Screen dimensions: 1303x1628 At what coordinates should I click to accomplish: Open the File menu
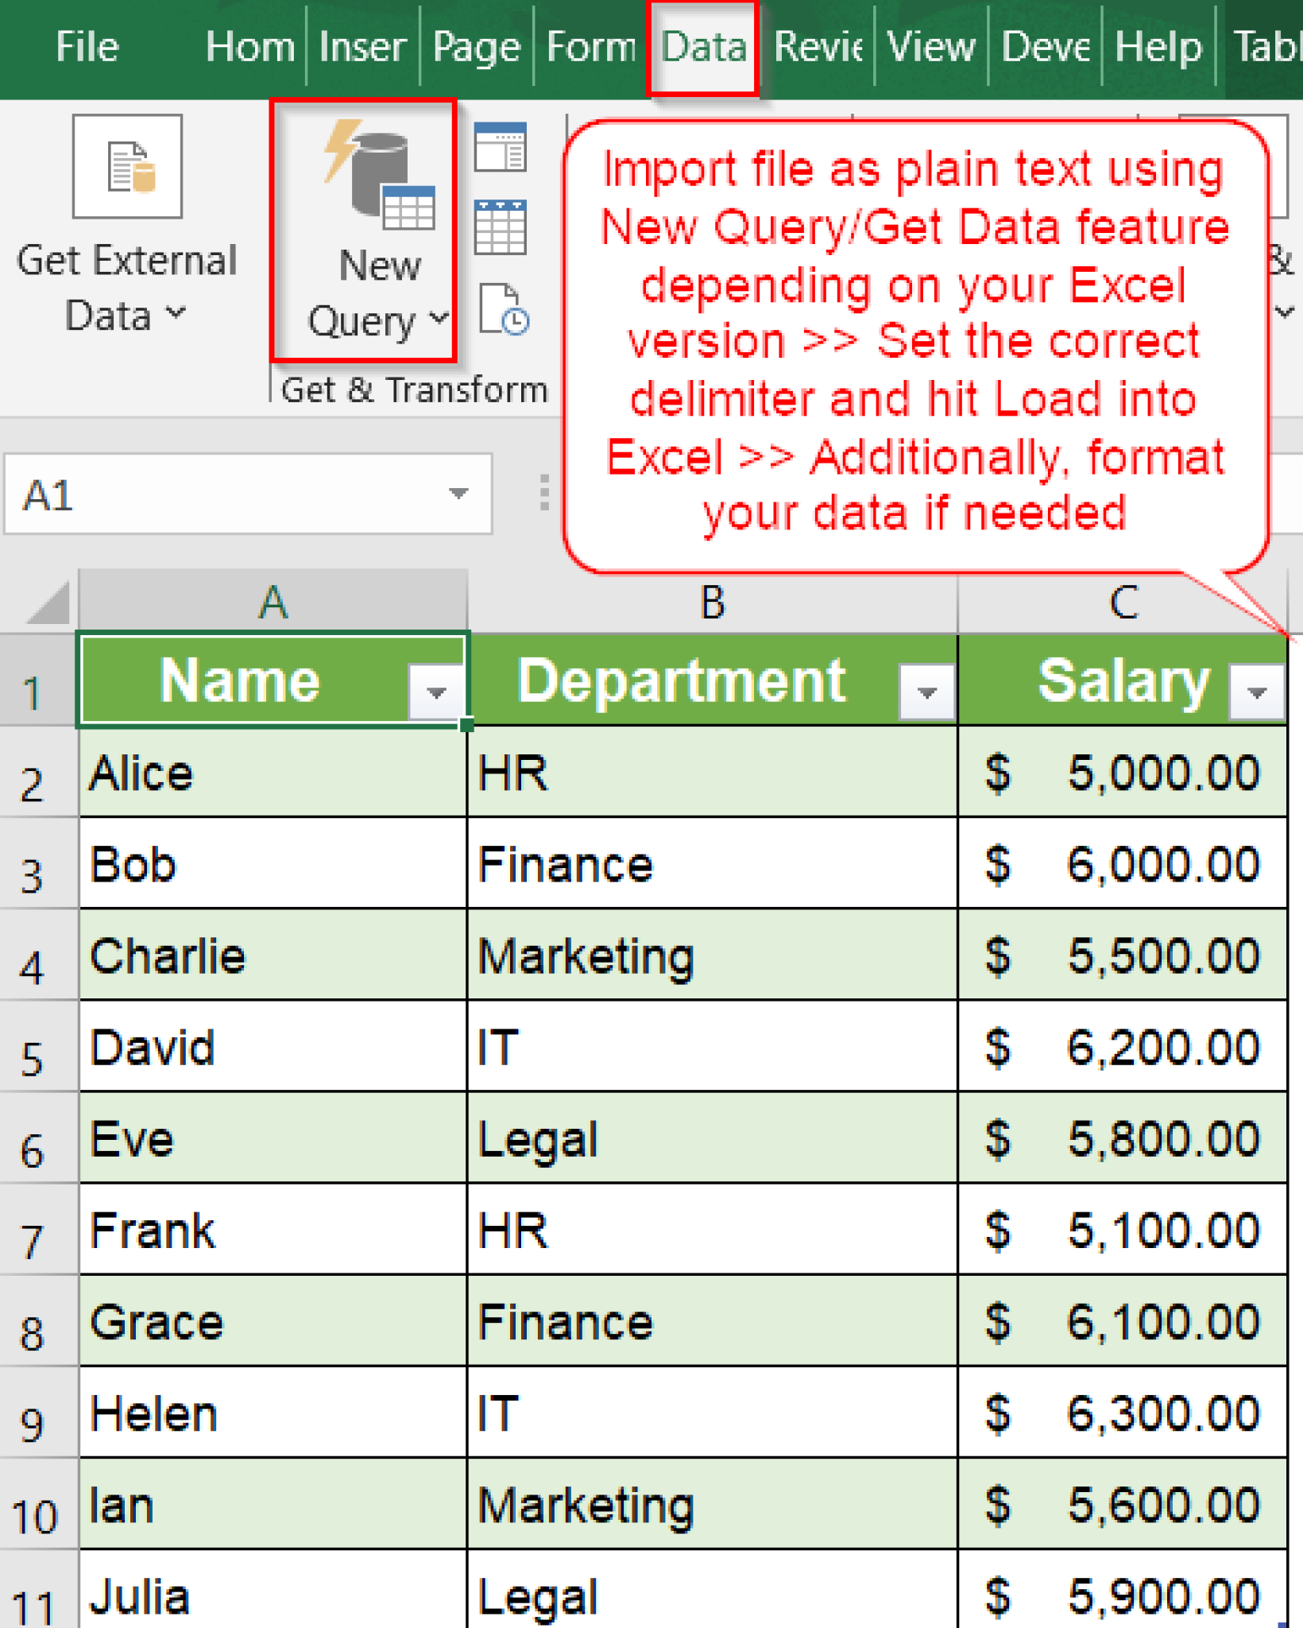point(87,46)
